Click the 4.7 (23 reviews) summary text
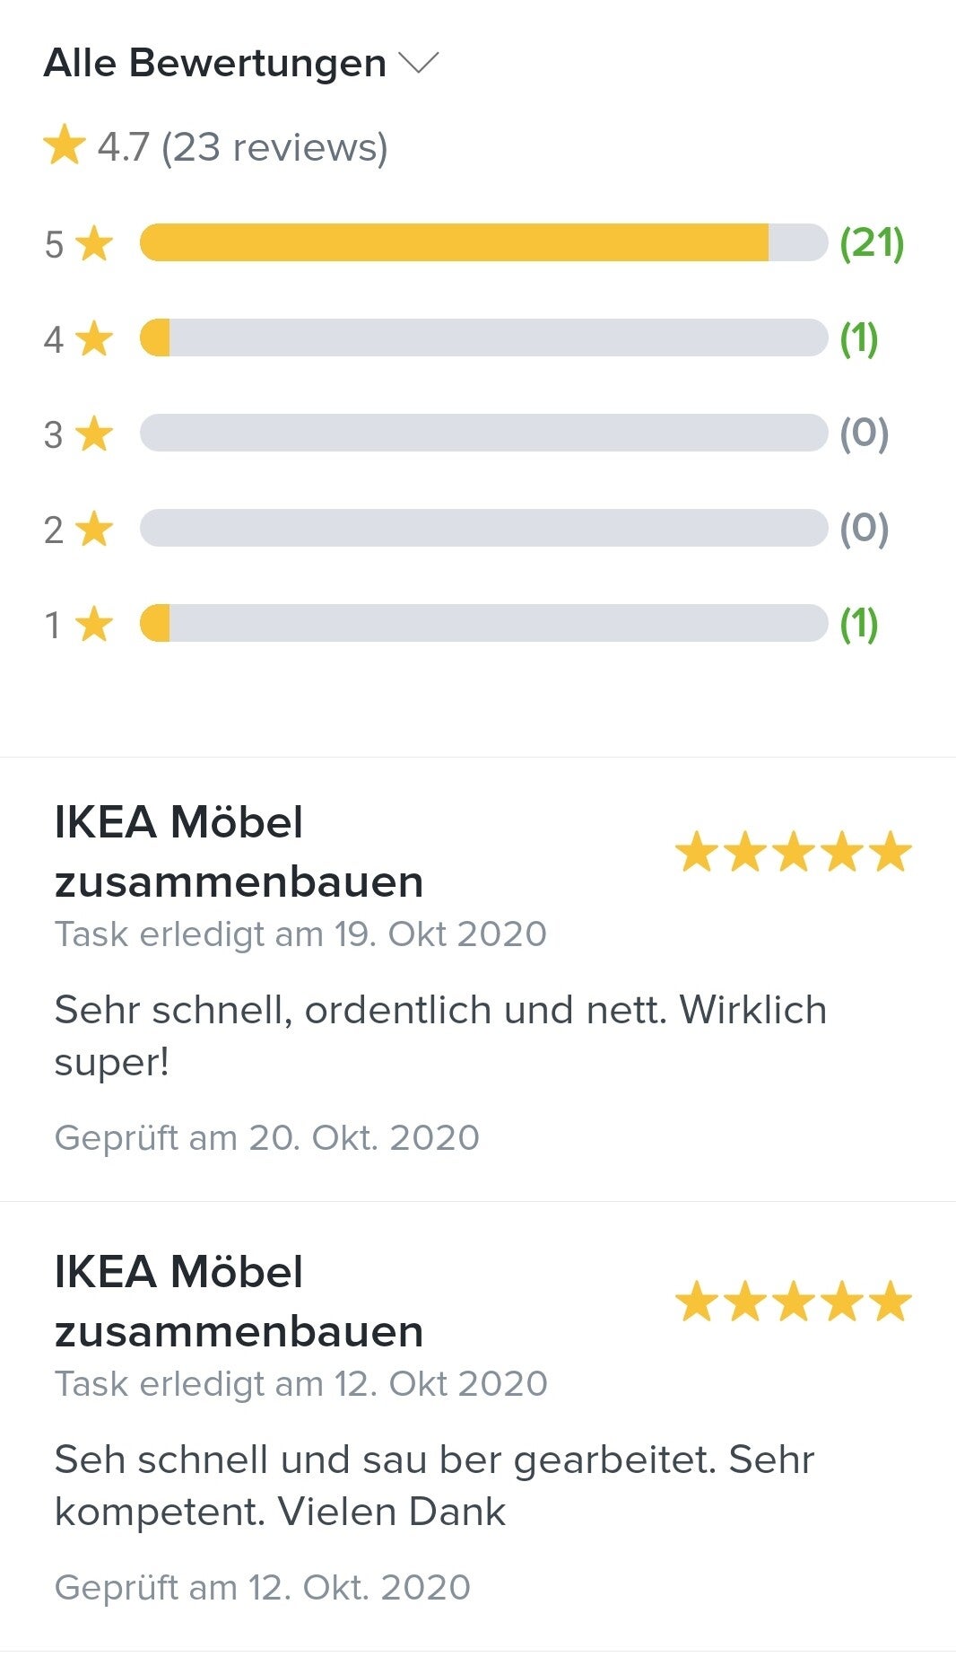 pos(242,147)
